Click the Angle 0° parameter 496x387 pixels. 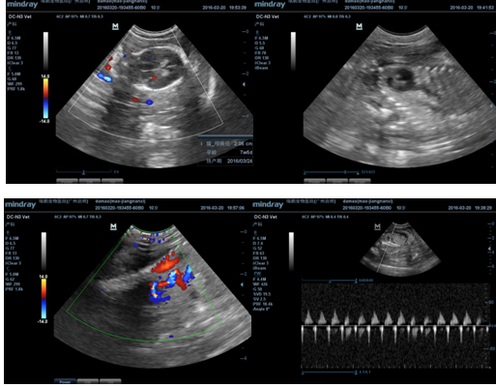[x=261, y=309]
